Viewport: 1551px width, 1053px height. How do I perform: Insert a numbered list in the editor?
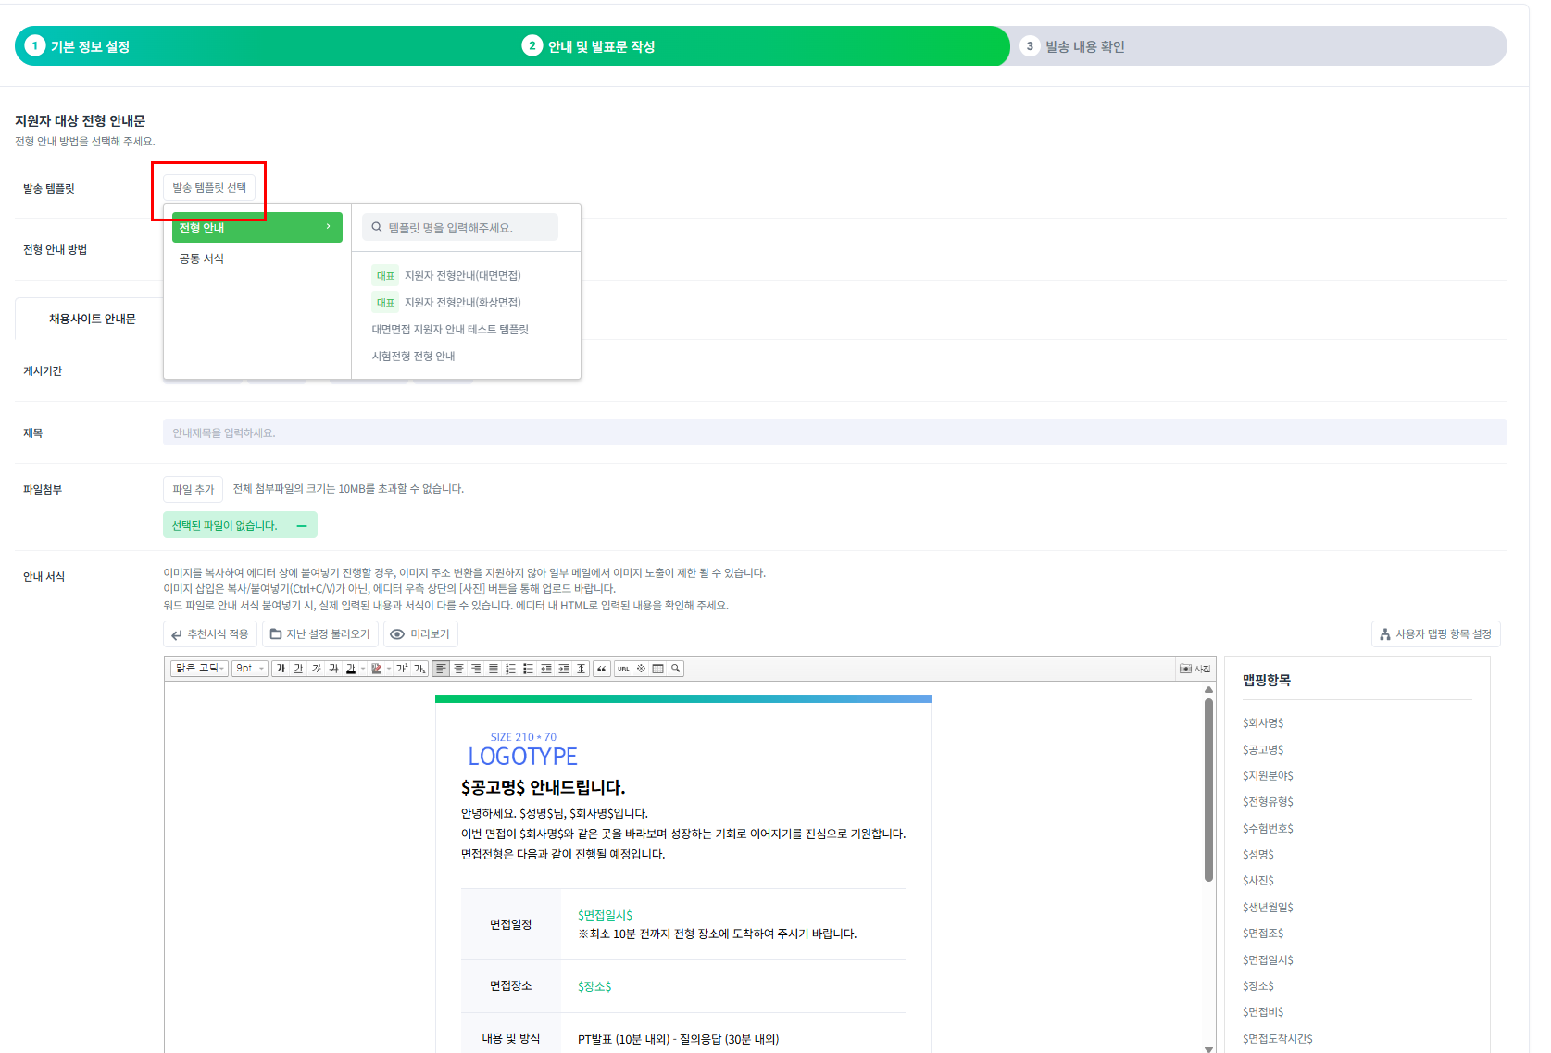[510, 669]
